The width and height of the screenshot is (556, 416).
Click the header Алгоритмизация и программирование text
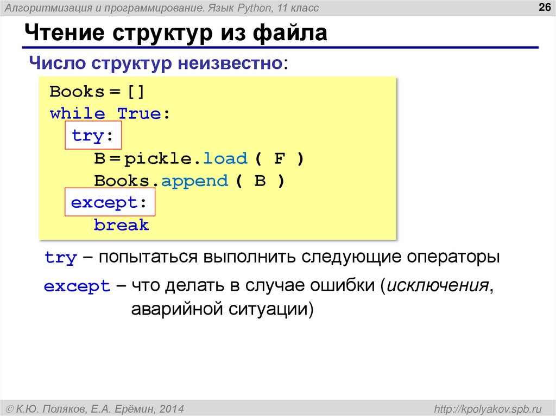point(163,8)
